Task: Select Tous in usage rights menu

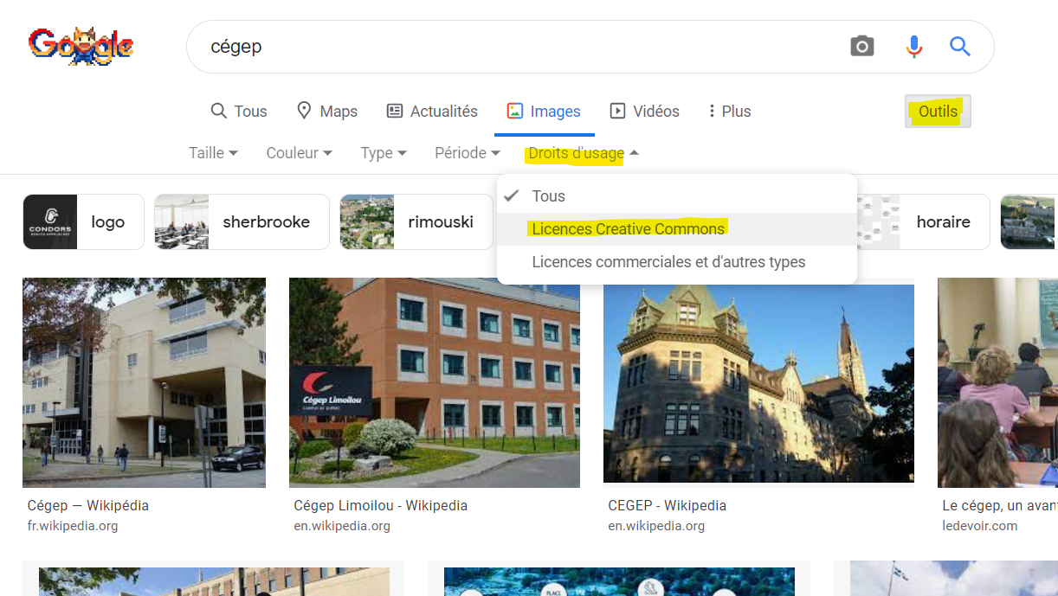Action: pos(677,196)
